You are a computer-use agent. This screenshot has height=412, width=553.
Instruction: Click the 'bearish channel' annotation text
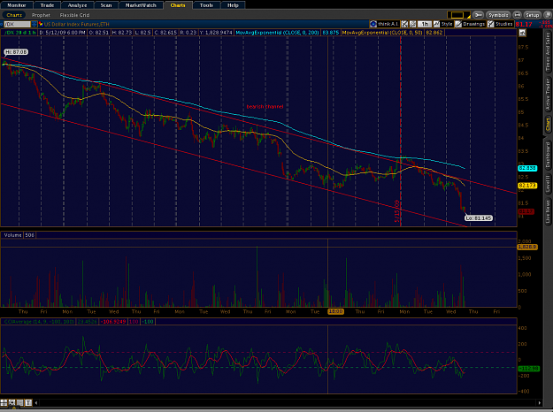click(265, 106)
